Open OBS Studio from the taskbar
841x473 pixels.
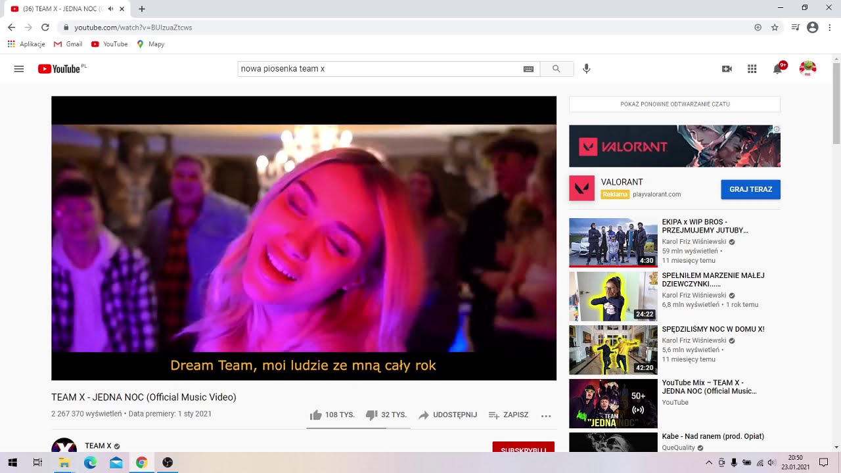[x=168, y=462]
